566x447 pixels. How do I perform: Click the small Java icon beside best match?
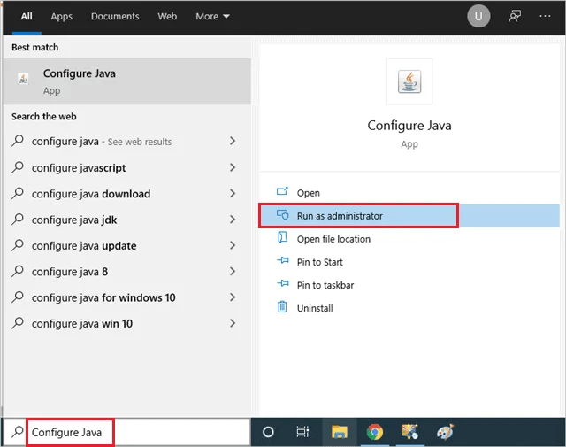click(23, 79)
